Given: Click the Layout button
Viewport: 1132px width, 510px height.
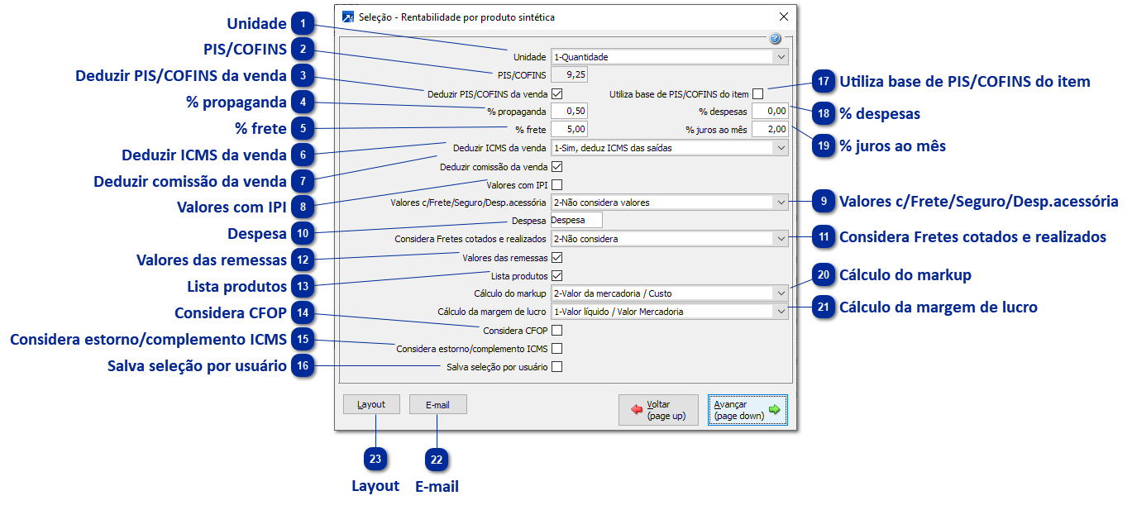Looking at the screenshot, I should point(372,404).
